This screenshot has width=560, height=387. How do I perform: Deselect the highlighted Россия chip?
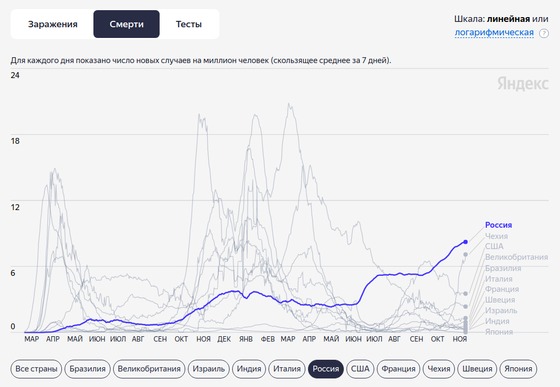click(326, 369)
